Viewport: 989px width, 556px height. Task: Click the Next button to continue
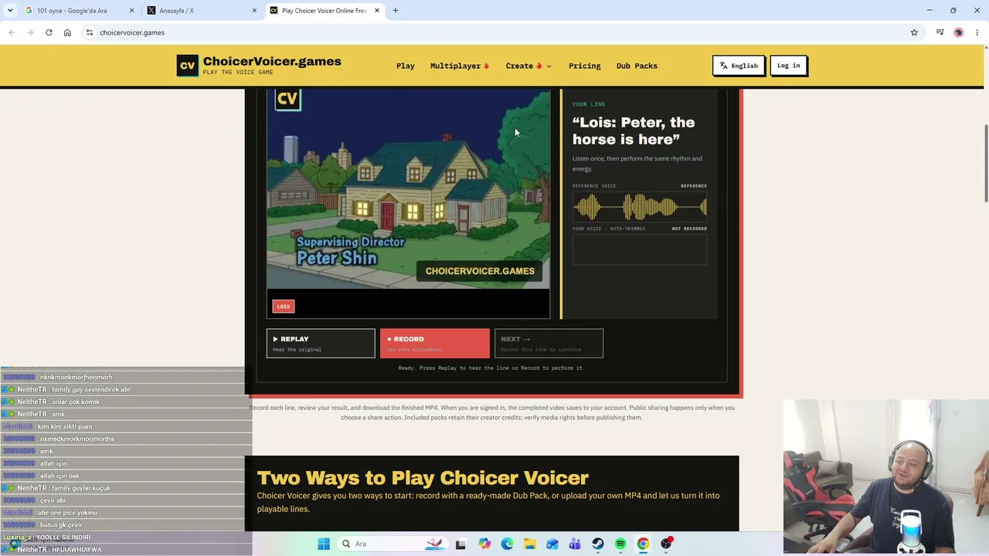pos(549,343)
